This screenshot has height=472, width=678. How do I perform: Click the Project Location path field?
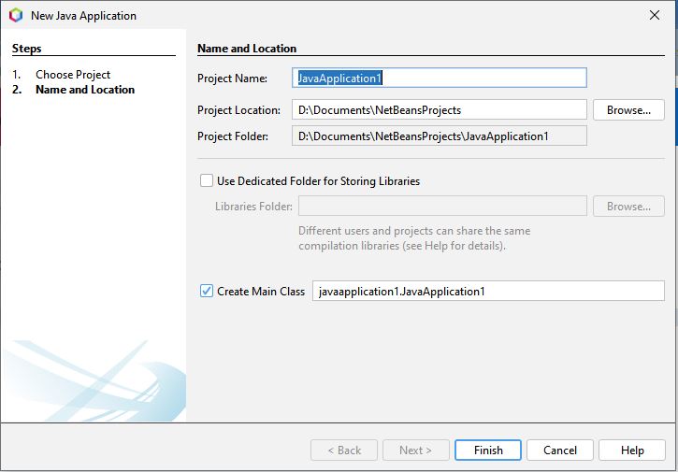pyautogui.click(x=440, y=110)
